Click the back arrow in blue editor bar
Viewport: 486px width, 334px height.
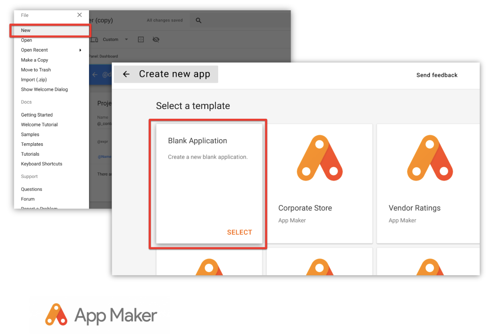tap(95, 75)
